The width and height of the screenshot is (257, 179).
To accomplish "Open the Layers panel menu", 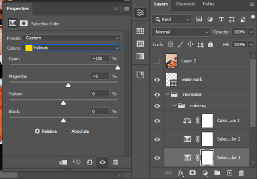I will point(252,4).
